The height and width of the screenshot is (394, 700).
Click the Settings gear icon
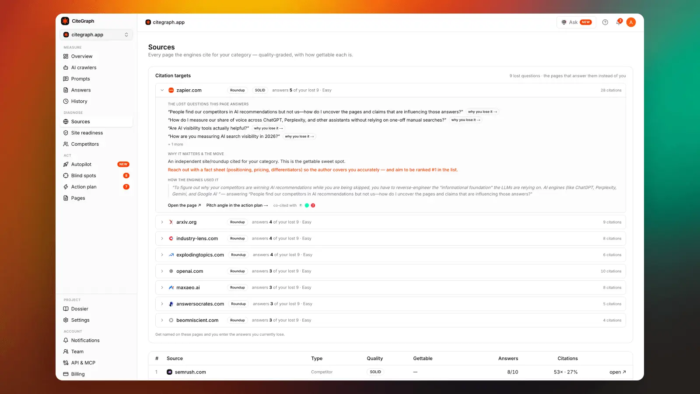point(66,320)
